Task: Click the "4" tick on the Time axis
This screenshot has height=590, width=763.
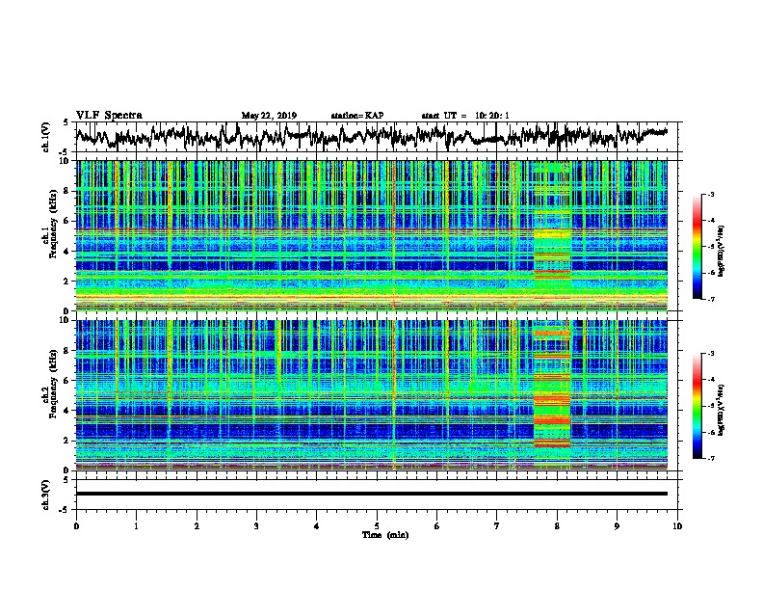Action: click(317, 526)
